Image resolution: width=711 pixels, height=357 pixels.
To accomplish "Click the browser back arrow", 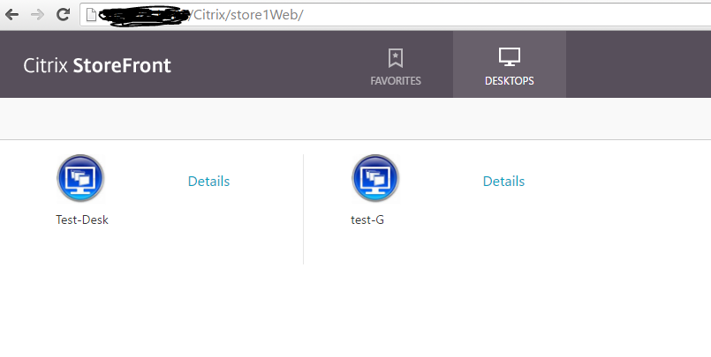I will 11,14.
